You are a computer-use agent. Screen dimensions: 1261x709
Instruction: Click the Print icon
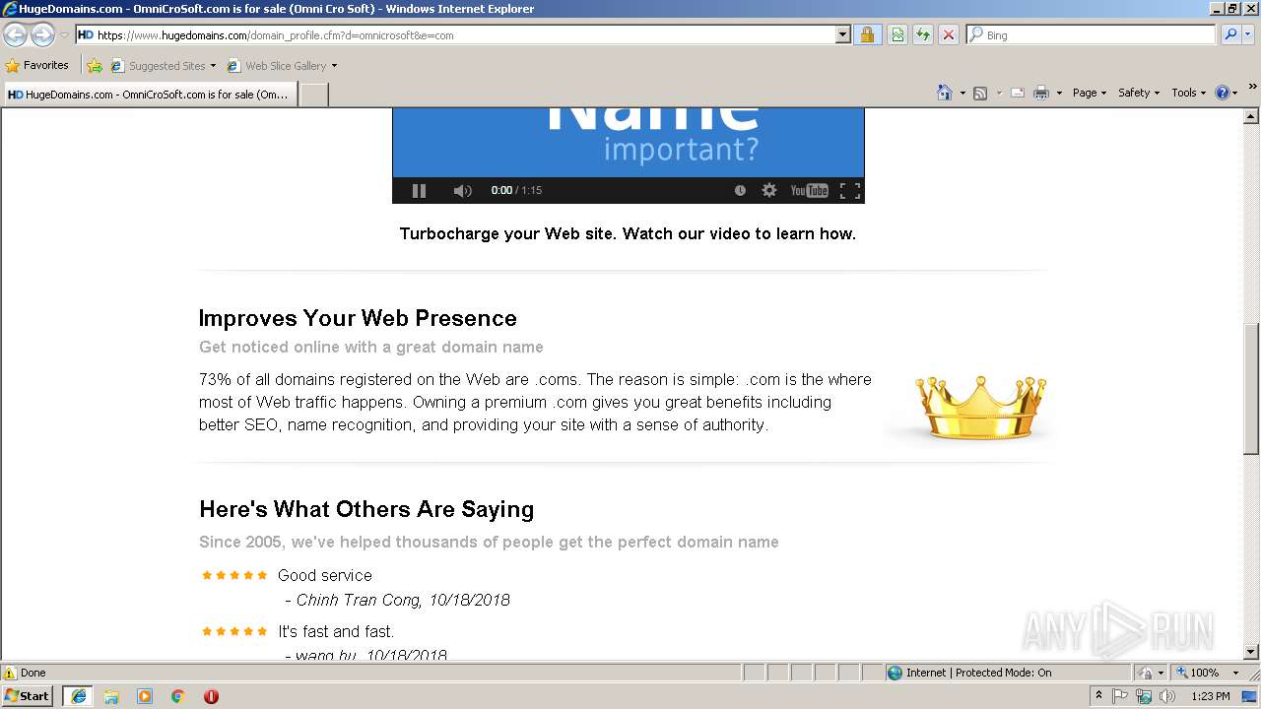[x=1041, y=93]
